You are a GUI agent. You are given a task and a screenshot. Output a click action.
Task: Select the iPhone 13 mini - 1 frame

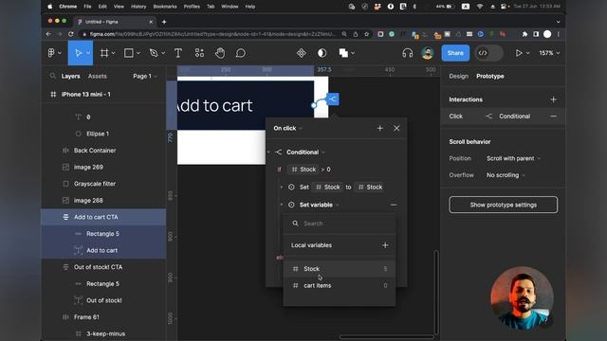point(103,95)
